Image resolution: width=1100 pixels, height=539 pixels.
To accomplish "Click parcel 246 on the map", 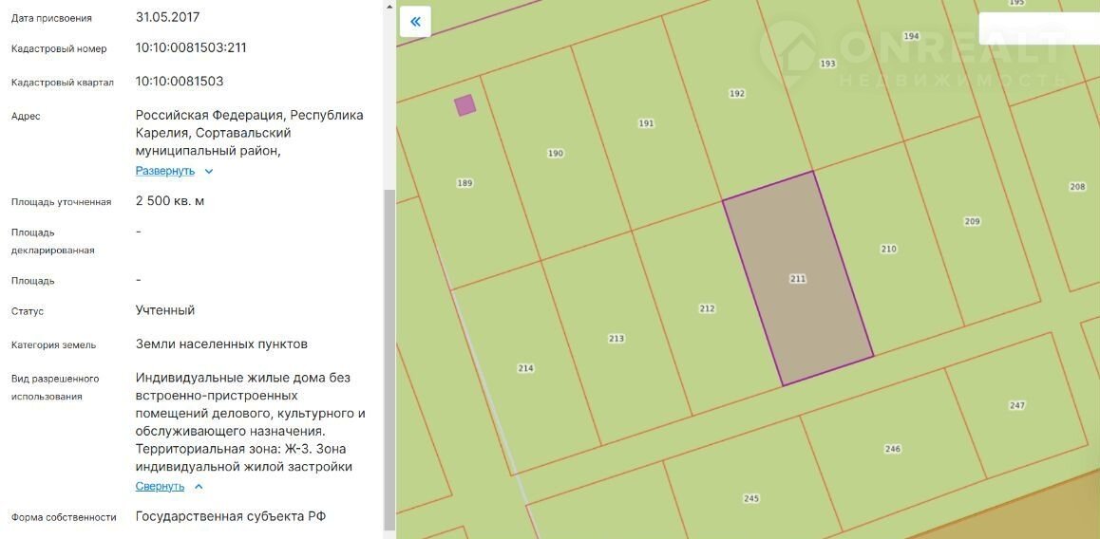I will click(892, 449).
